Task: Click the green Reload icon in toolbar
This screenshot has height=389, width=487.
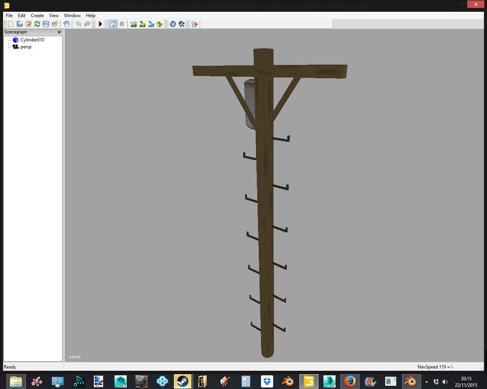Action: [37, 24]
